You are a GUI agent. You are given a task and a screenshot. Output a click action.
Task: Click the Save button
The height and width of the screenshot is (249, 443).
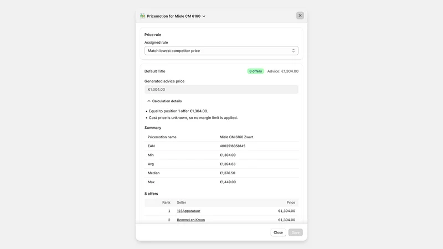[x=296, y=232]
